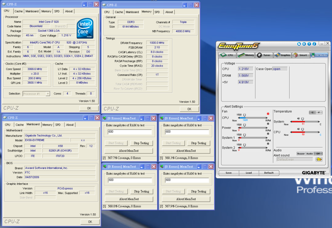
Task: Stop Testing in MemTest at 567.9% coverage
Action: 199,191
